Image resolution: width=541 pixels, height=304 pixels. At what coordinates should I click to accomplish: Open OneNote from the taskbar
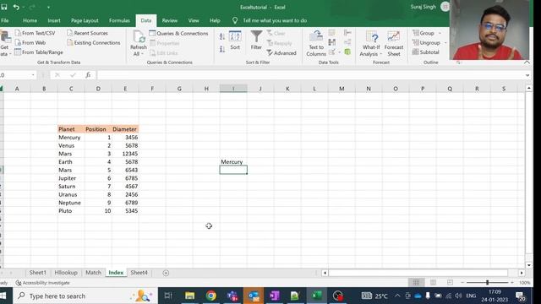tap(275, 296)
